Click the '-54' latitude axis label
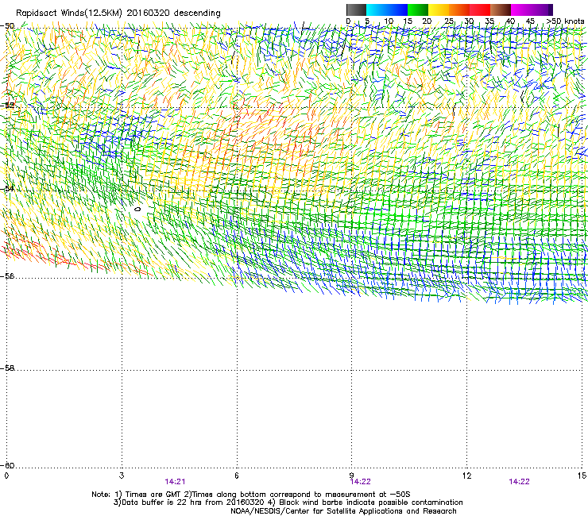 [x=7, y=188]
